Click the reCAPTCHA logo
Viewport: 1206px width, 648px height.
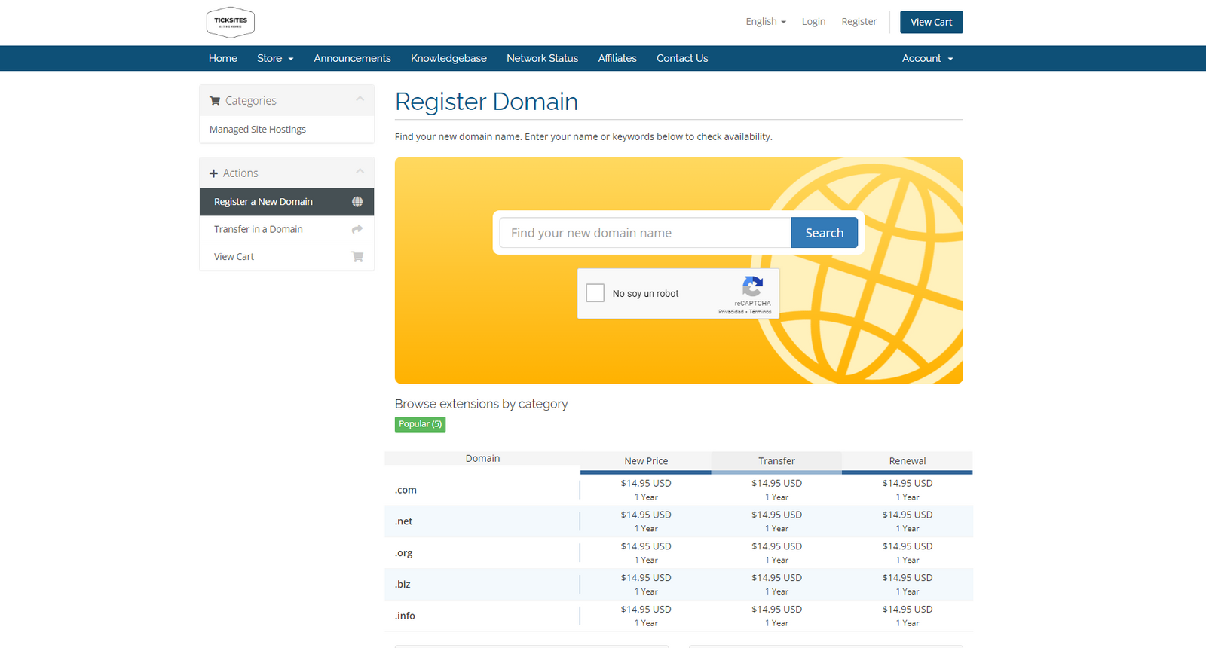pyautogui.click(x=752, y=286)
